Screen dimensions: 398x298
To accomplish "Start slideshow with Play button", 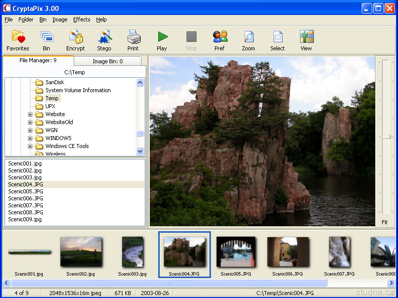I will click(162, 40).
